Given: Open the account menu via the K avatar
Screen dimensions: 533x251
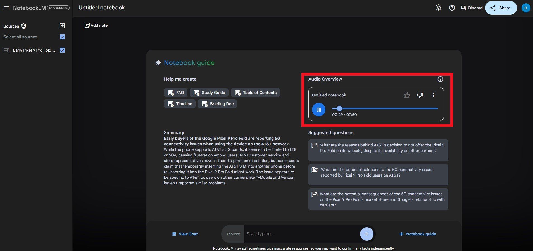Looking at the screenshot, I should pos(526,8).
